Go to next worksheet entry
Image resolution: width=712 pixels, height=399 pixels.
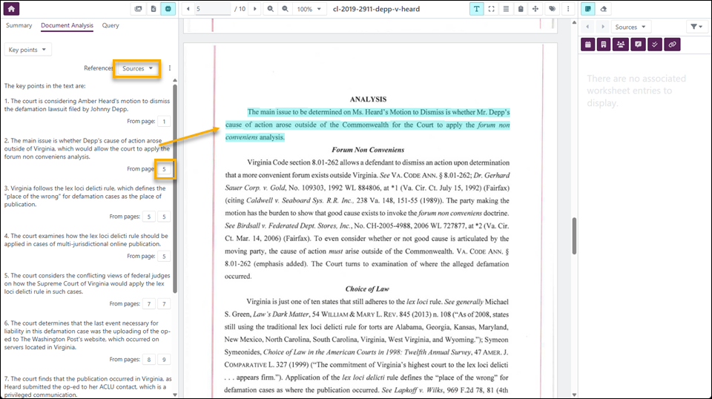602,27
